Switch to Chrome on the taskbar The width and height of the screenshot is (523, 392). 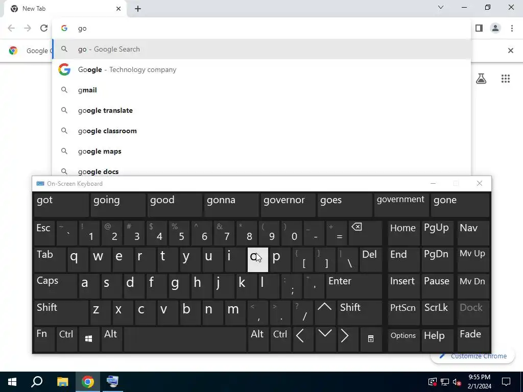[88, 382]
